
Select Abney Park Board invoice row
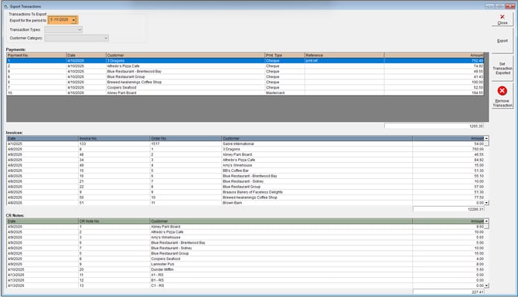245,154
